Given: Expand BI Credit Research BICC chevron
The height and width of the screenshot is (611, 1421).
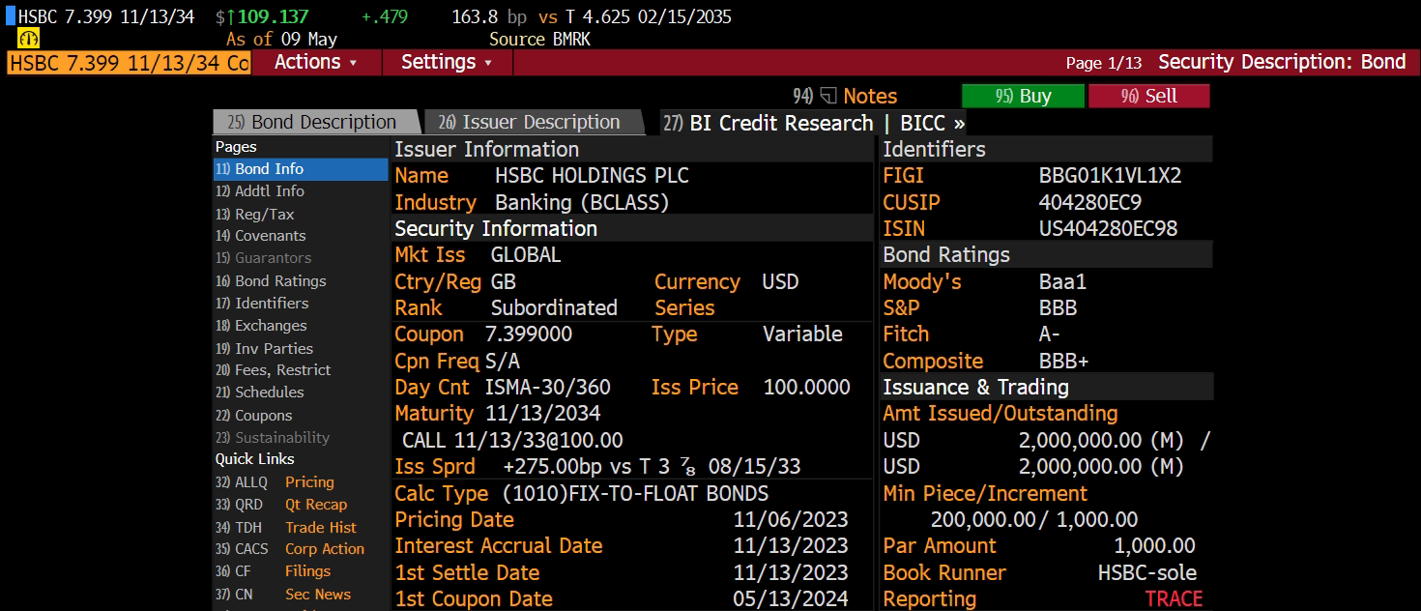Looking at the screenshot, I should [958, 123].
